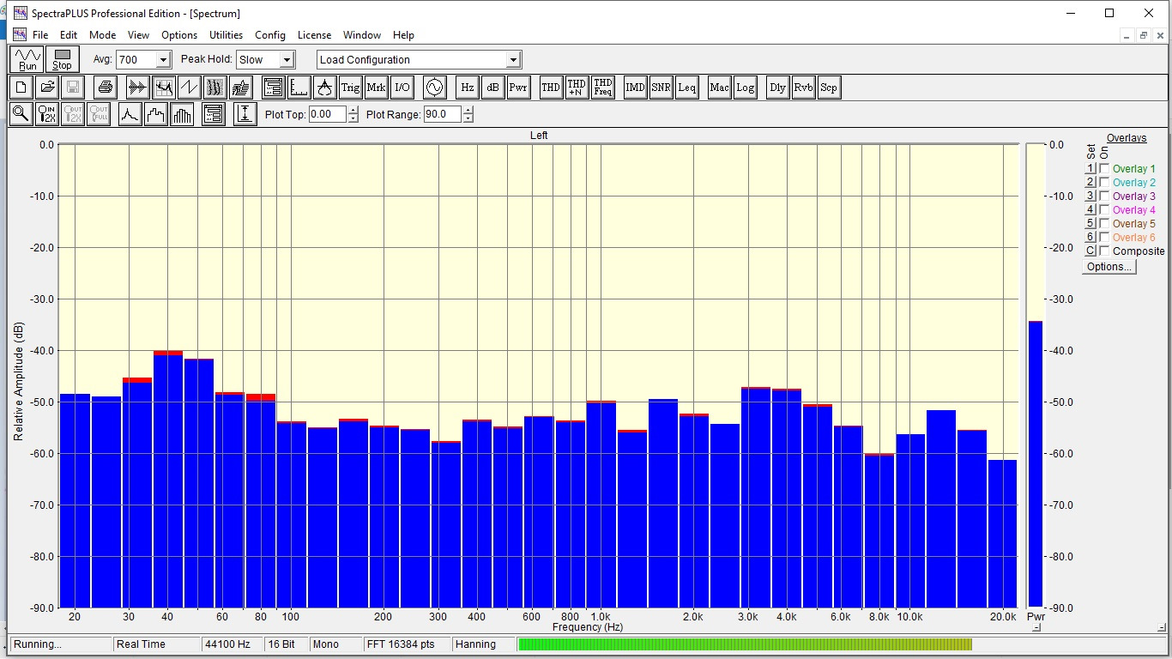
Task: Expand the Avg averaging dropdown
Action: pos(164,60)
